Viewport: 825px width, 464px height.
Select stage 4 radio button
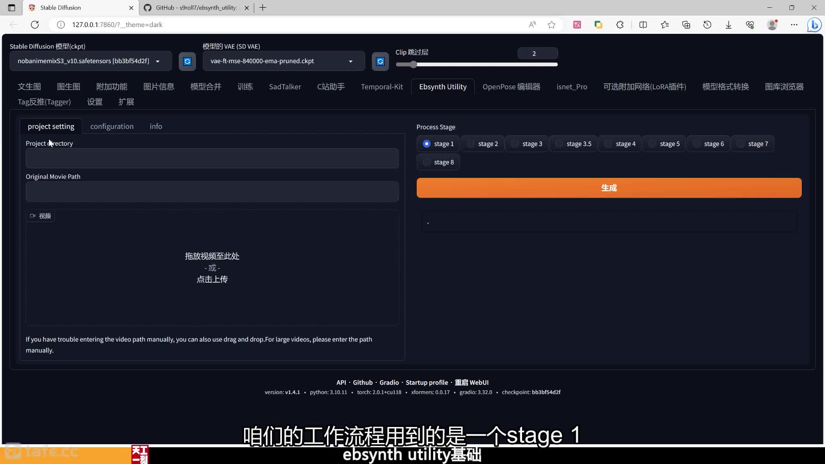click(620, 143)
